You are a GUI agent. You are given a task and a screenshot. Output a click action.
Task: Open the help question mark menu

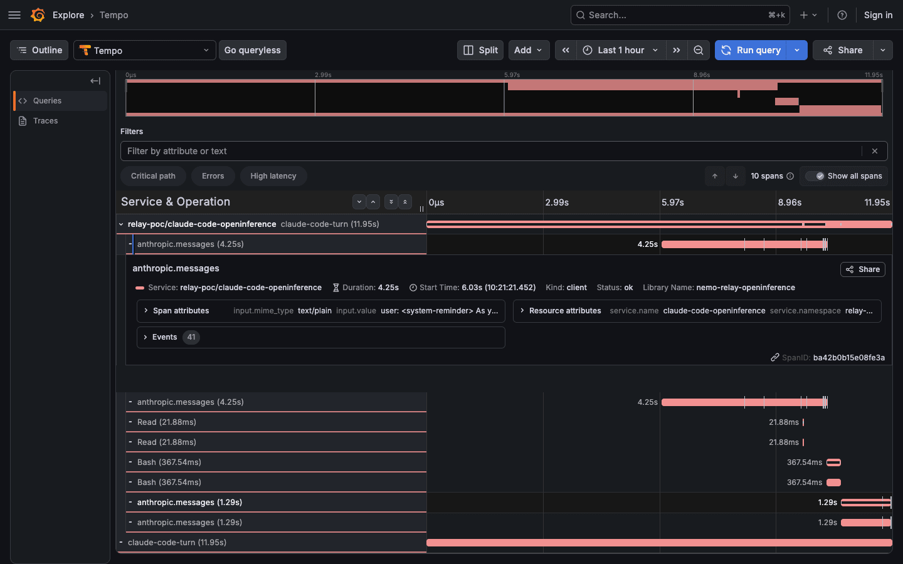coord(842,15)
